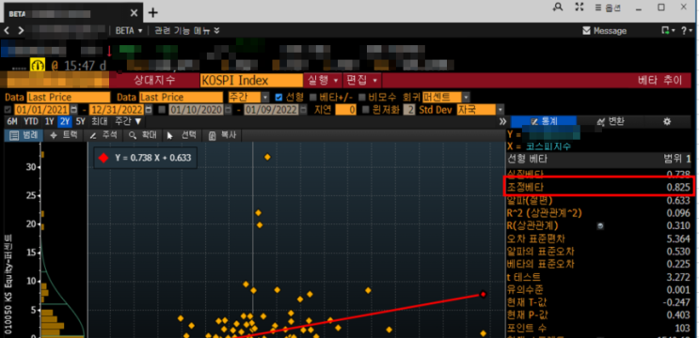Expand the BETA function dropdown
699x338 pixels.
pyautogui.click(x=129, y=31)
